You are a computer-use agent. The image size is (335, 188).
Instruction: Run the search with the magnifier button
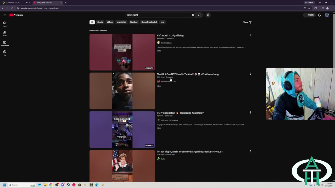[199, 15]
